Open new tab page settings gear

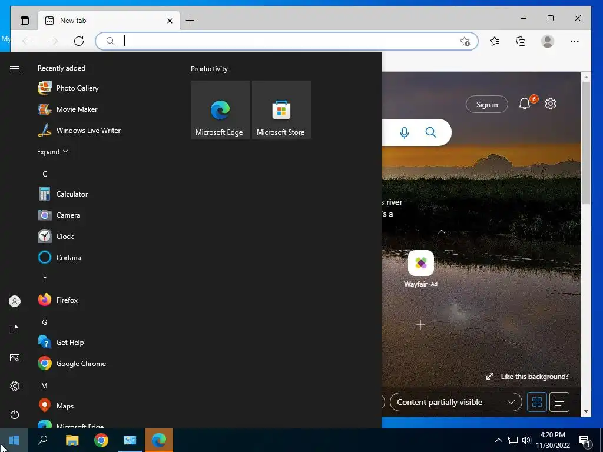point(551,104)
